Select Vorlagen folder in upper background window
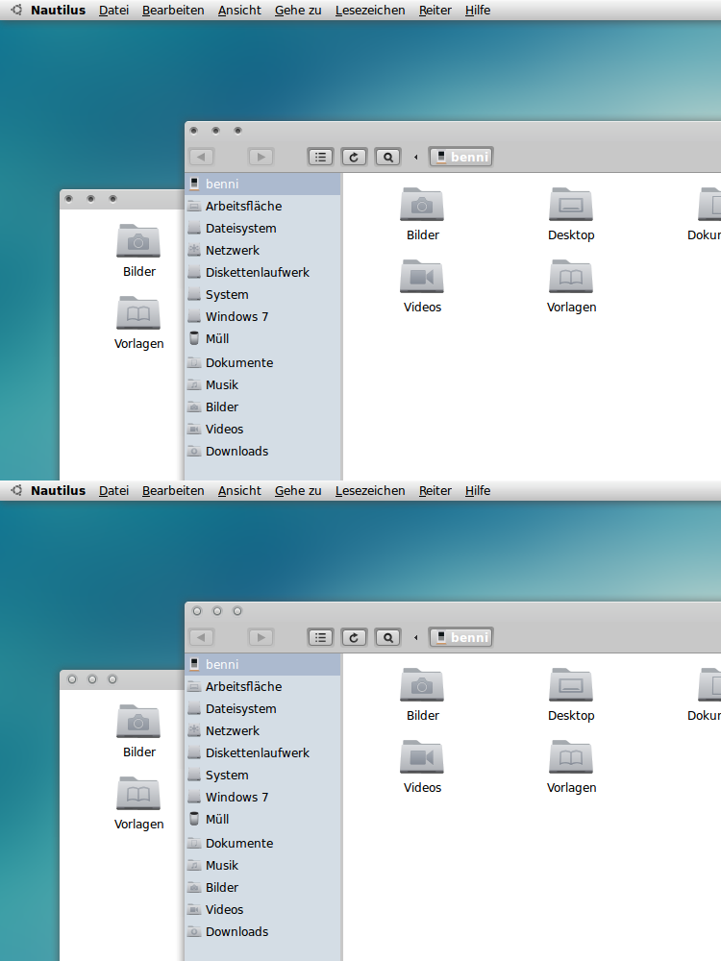 tap(138, 323)
